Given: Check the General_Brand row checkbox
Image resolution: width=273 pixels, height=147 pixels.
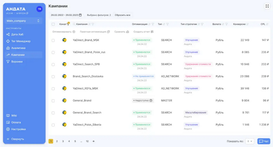Looking at the screenshot, I should point(53,101).
